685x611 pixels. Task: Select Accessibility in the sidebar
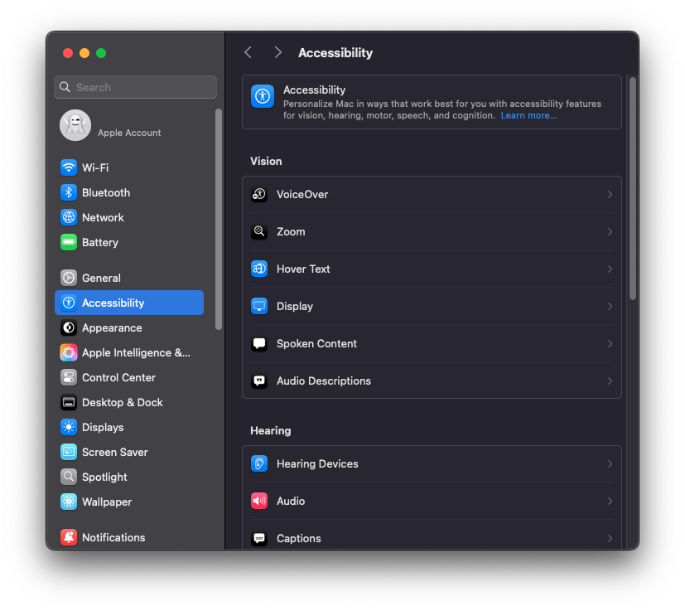pos(129,303)
